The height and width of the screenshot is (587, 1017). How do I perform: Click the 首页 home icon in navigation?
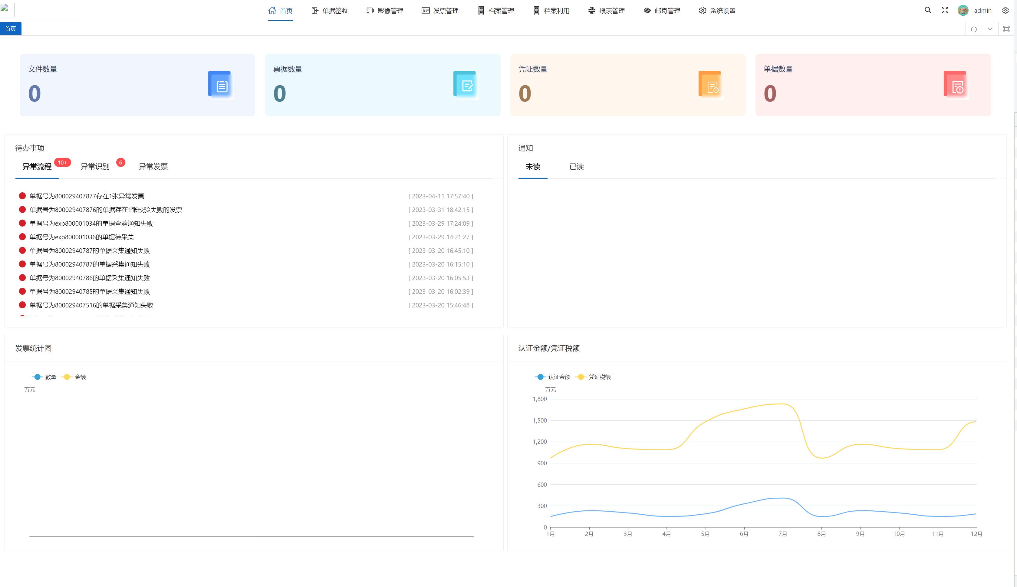(x=272, y=11)
